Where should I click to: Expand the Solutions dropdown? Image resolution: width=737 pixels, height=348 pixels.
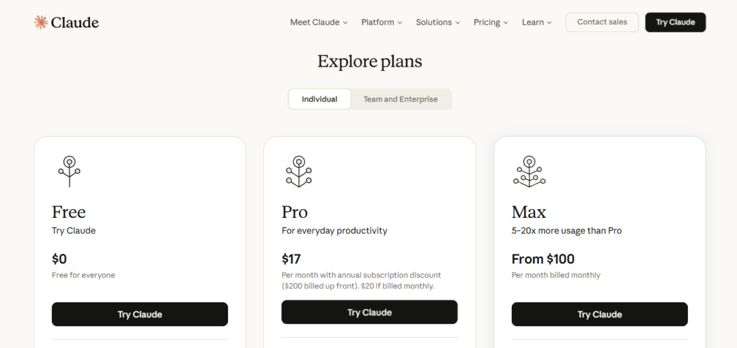coord(437,22)
